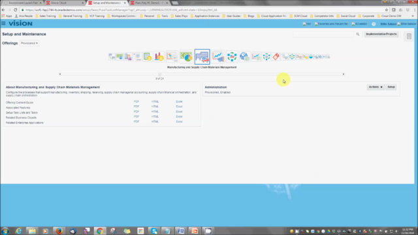Switch to the Plan Poly PC Demo tab

tap(150, 3)
